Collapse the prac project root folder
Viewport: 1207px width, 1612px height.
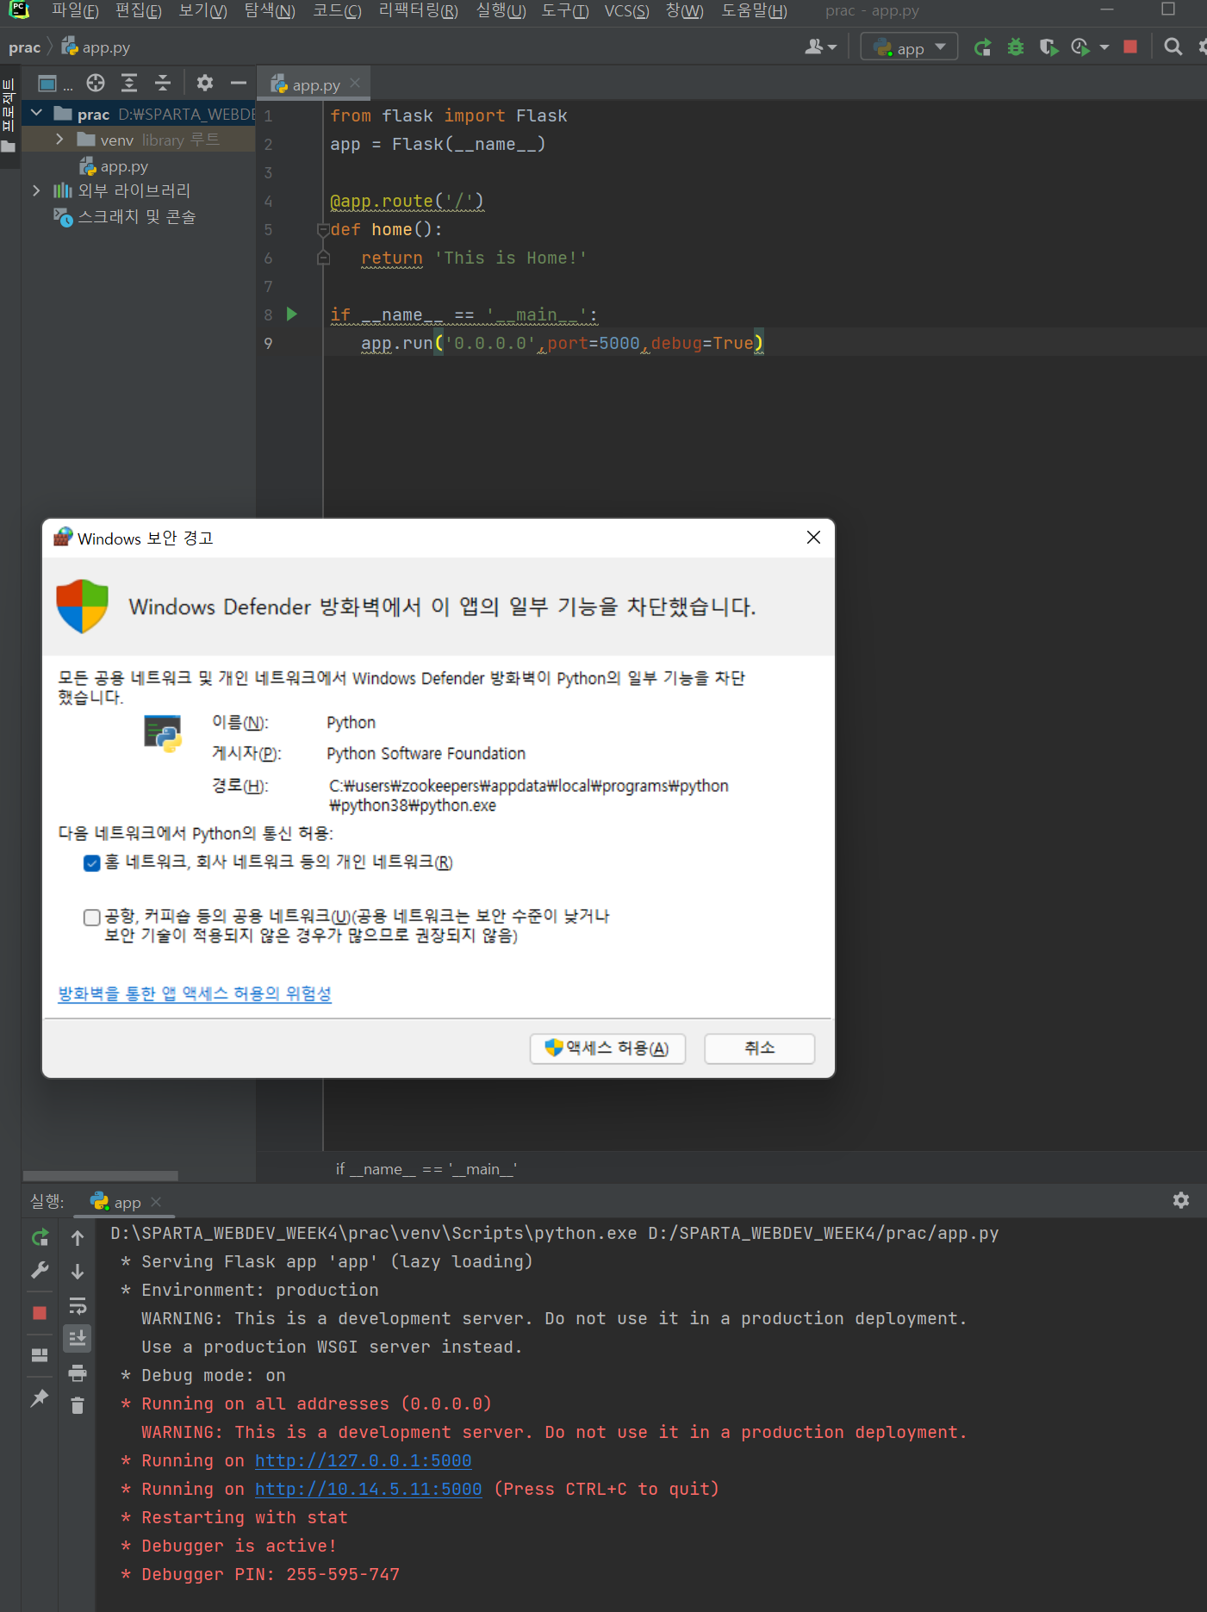click(36, 113)
